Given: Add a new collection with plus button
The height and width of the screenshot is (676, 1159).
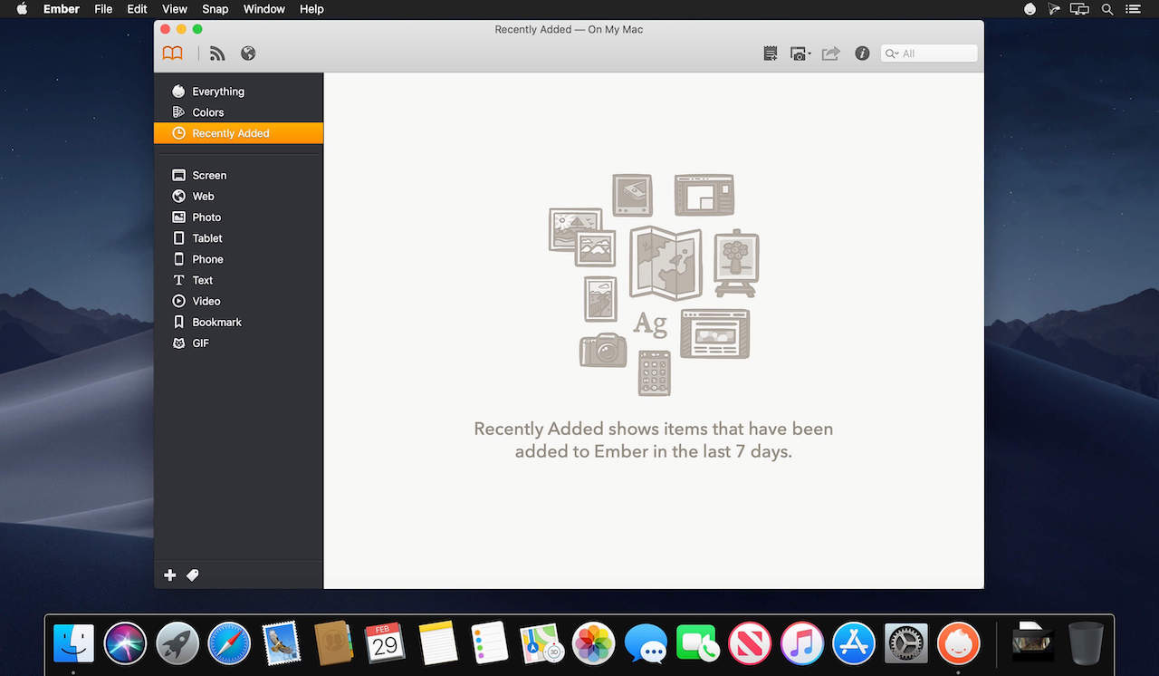Looking at the screenshot, I should click(169, 575).
